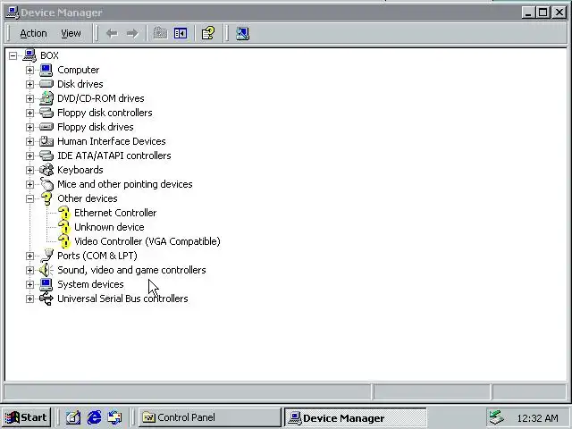The image size is (572, 429).
Task: Expand Mice and other pointing devices
Action: 29,184
